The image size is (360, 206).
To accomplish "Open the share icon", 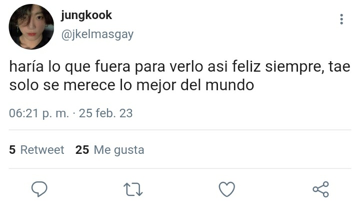I will click(x=320, y=189).
